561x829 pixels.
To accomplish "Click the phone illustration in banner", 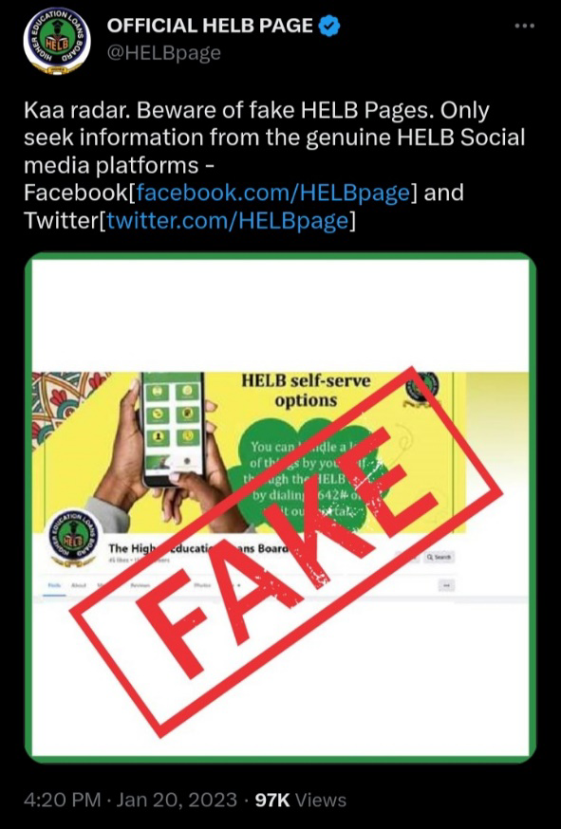I will tap(173, 428).
